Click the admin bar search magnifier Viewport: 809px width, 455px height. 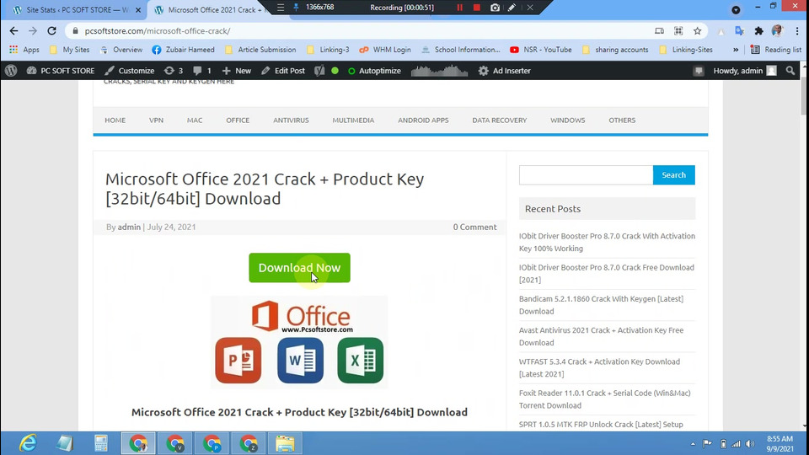tap(790, 71)
